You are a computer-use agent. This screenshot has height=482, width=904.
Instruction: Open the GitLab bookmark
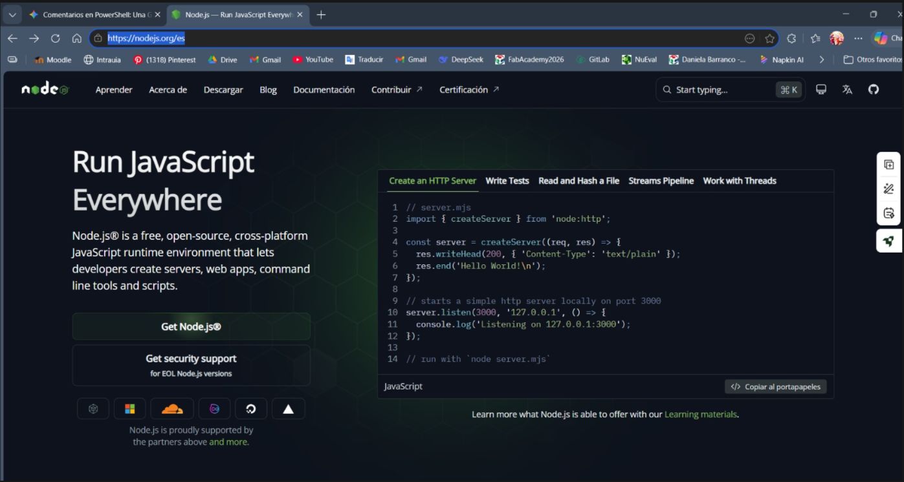click(592, 59)
